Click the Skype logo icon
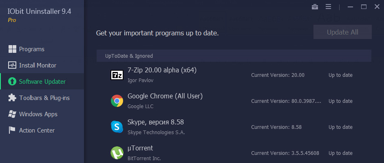The width and height of the screenshot is (384, 163). point(117,127)
